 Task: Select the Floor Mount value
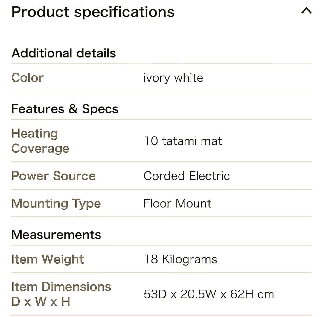[x=177, y=203]
